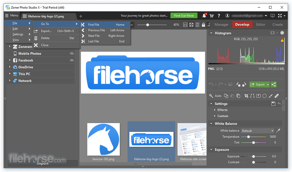Select the collinearity lines tool
Viewport: 292px width, 172px height.
coord(252,96)
